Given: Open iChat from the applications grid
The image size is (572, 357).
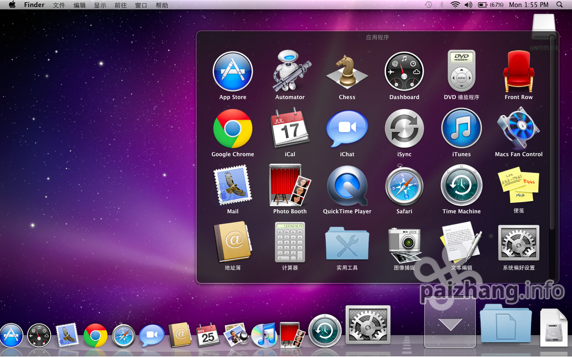Looking at the screenshot, I should click(x=347, y=129).
